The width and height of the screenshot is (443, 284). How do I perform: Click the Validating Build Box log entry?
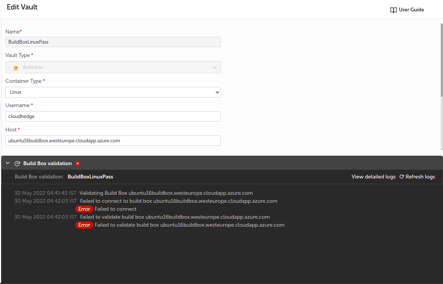166,193
